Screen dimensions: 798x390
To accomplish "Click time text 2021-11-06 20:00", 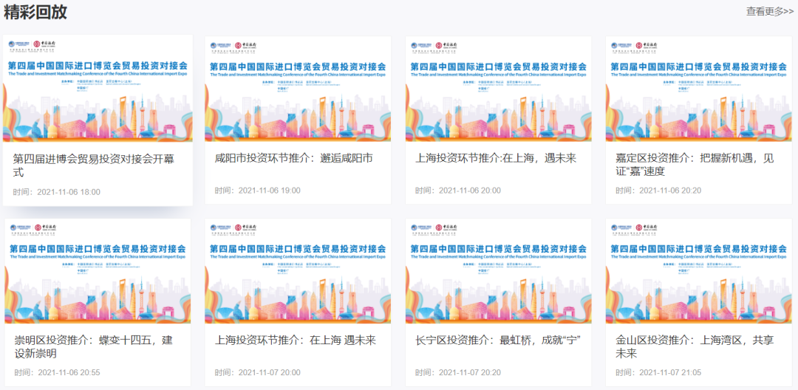I will tap(470, 191).
